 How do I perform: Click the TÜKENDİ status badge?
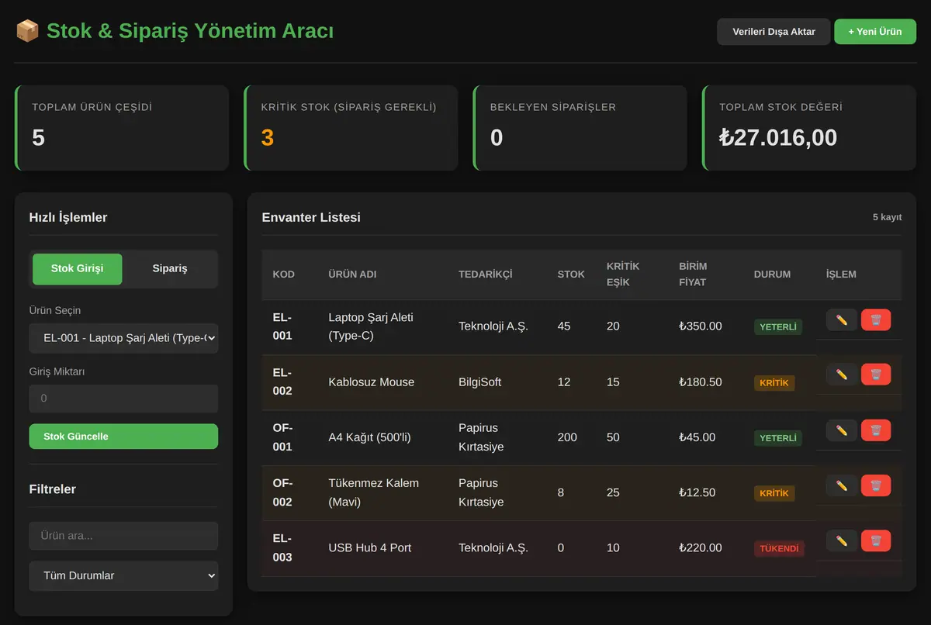coord(779,549)
